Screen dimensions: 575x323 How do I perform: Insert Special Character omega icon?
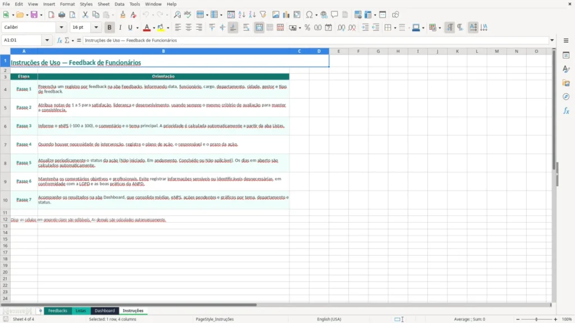[309, 15]
